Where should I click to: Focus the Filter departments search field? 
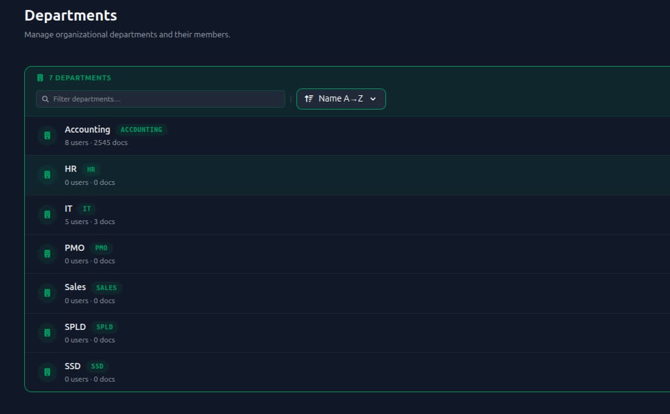tap(161, 99)
